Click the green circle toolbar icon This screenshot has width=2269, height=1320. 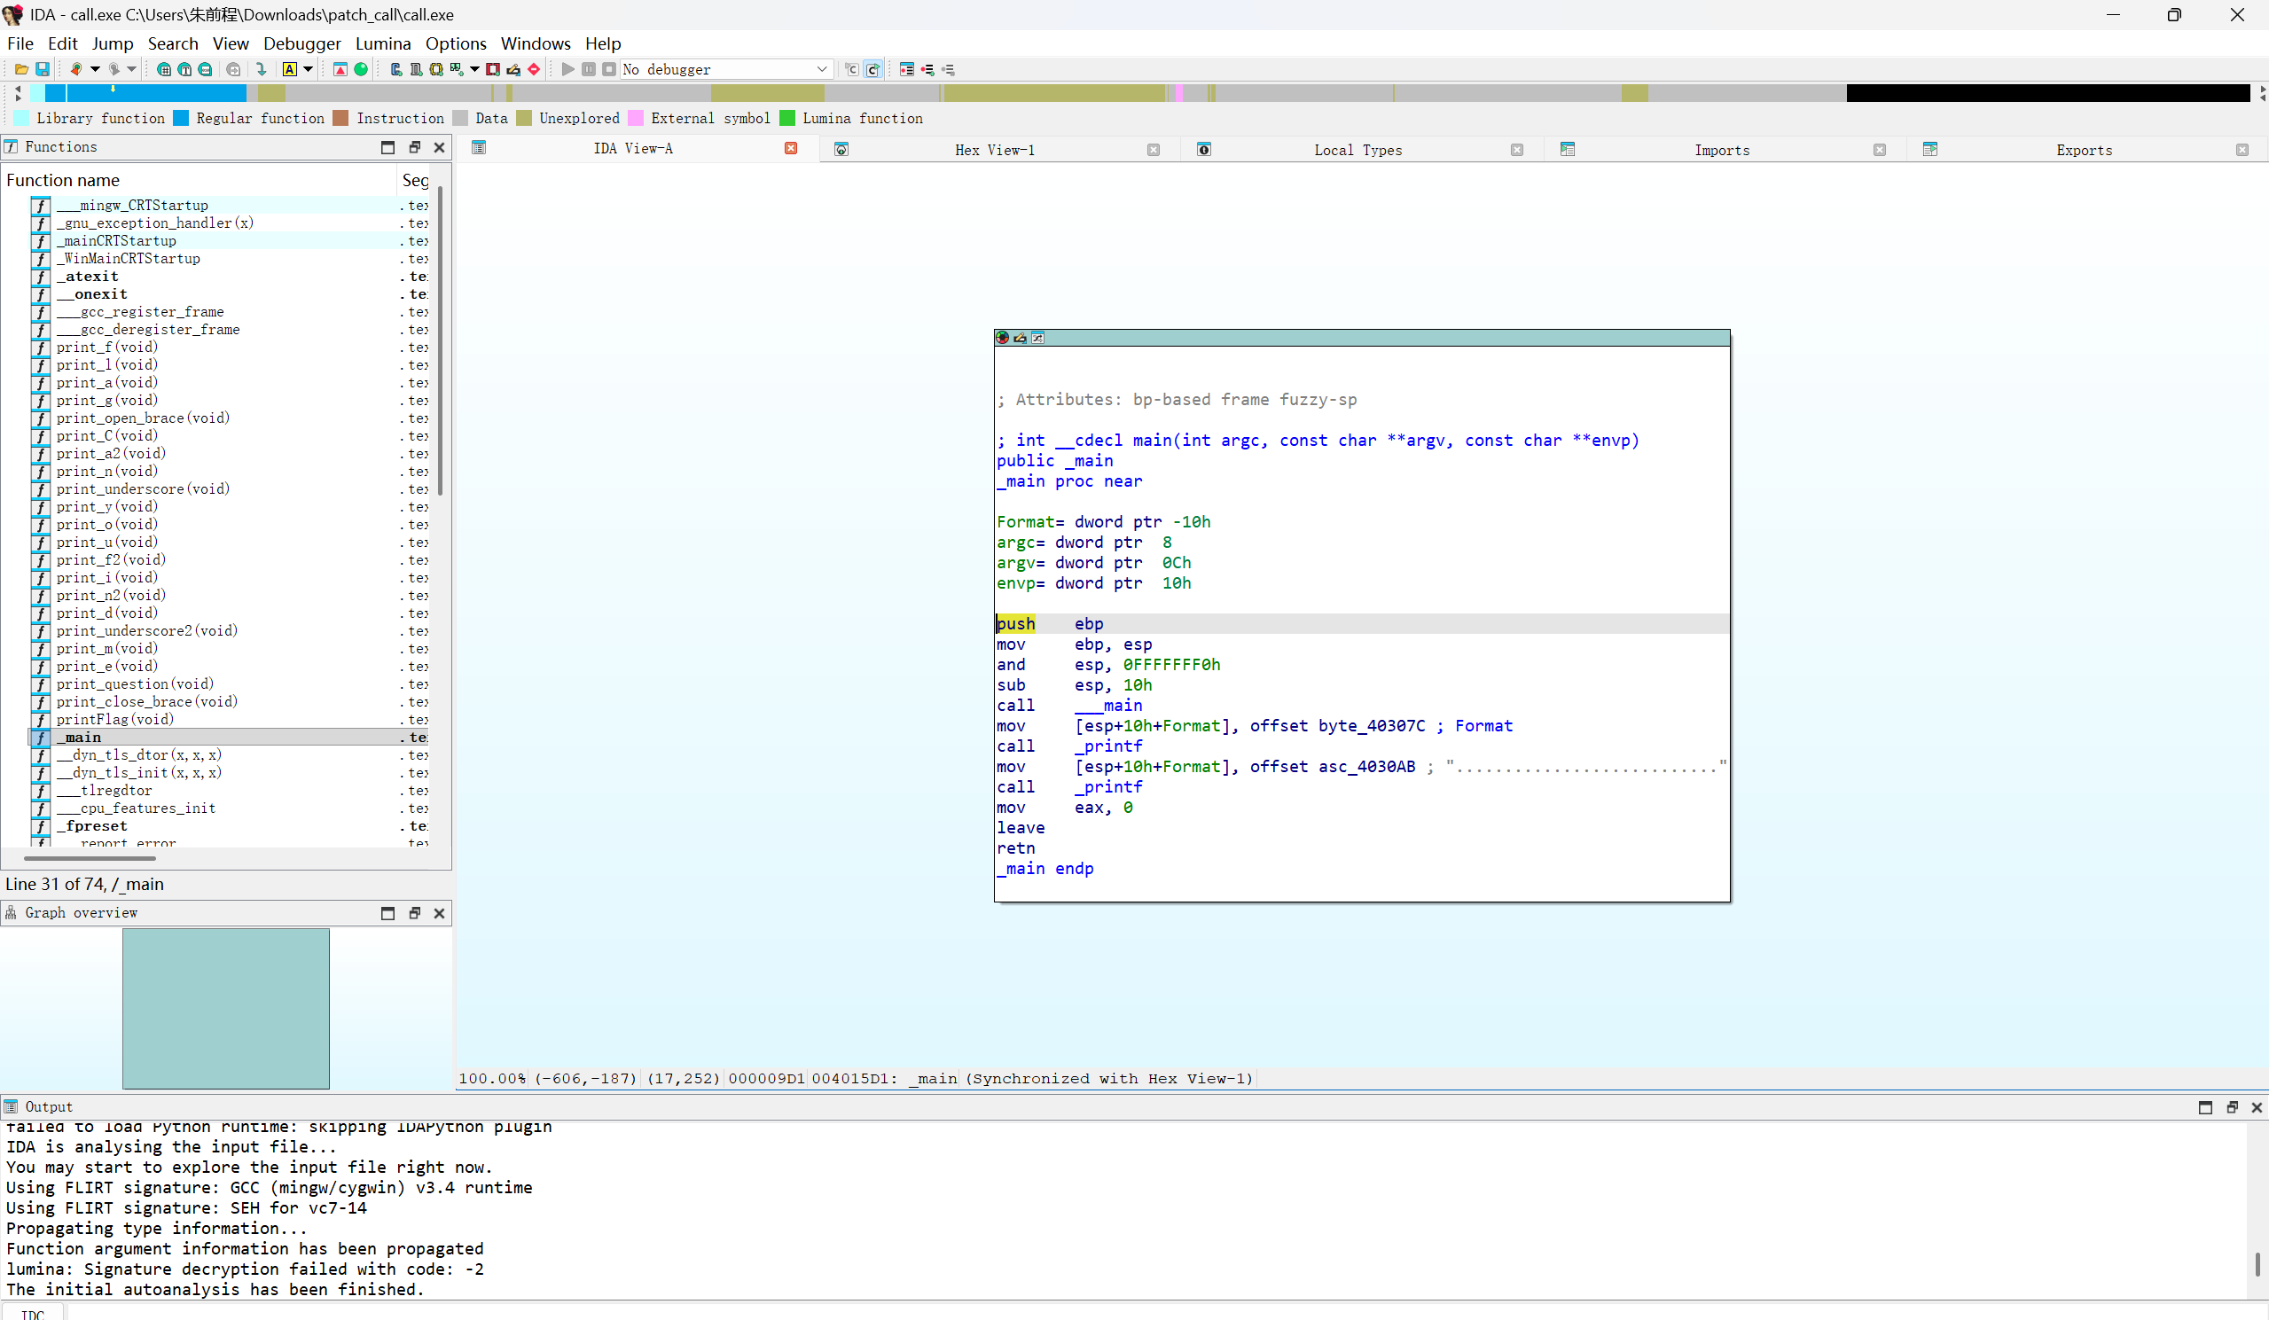pos(361,69)
